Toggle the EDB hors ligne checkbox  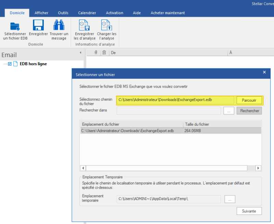click(x=10, y=64)
